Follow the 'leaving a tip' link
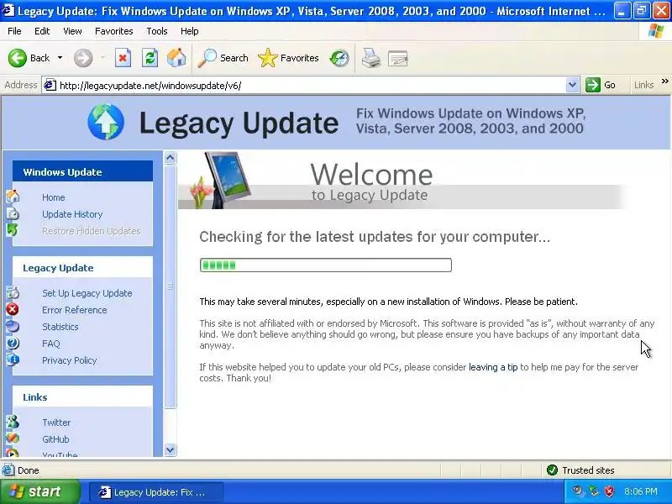Screen dimensions: 672x504 click(x=493, y=367)
